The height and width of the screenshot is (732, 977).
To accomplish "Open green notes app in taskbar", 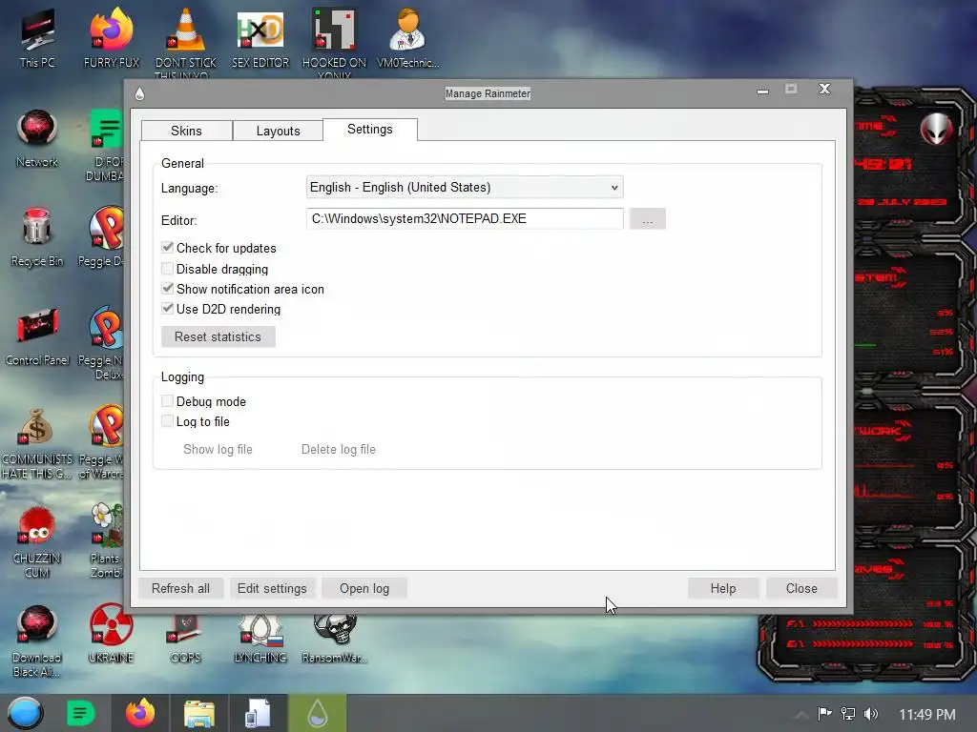I will (x=80, y=713).
